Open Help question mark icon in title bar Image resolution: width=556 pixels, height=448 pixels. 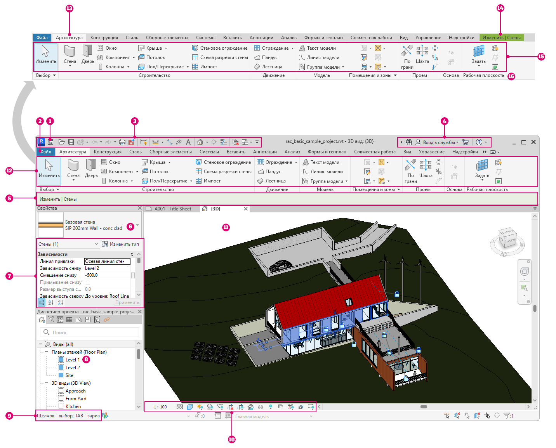[x=479, y=142]
